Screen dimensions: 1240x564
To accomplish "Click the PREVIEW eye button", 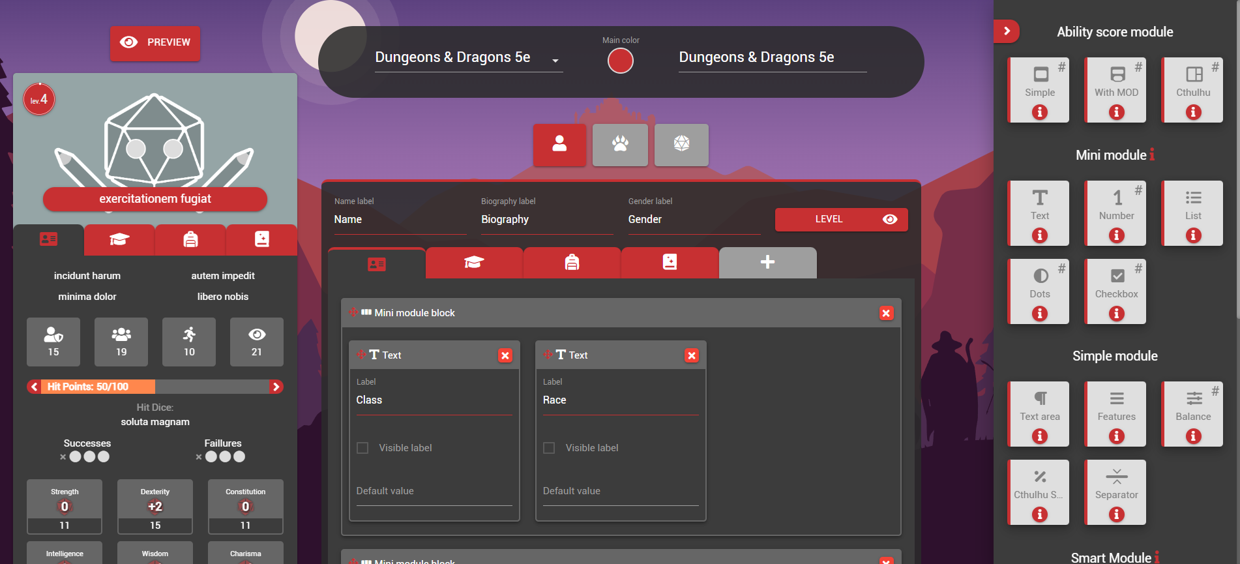I will click(x=155, y=43).
